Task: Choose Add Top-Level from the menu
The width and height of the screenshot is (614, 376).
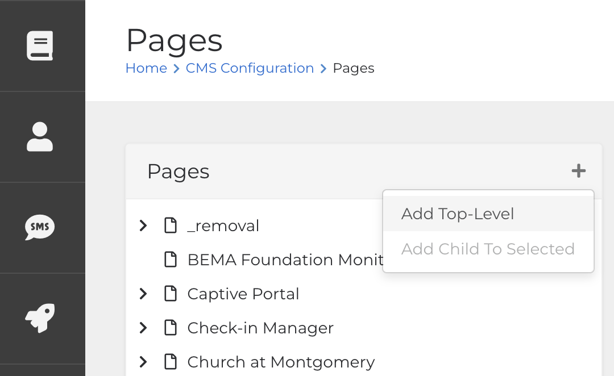Action: tap(458, 214)
